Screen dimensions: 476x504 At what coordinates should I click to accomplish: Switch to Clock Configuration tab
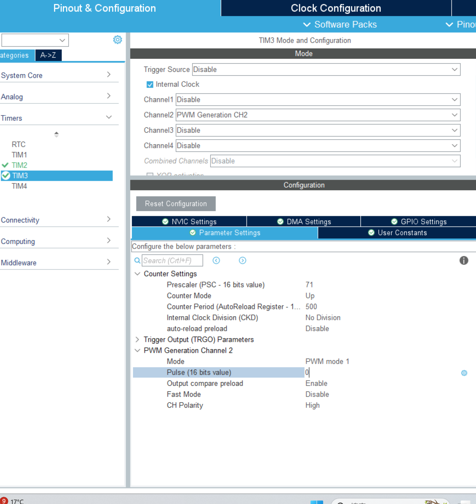tap(336, 8)
